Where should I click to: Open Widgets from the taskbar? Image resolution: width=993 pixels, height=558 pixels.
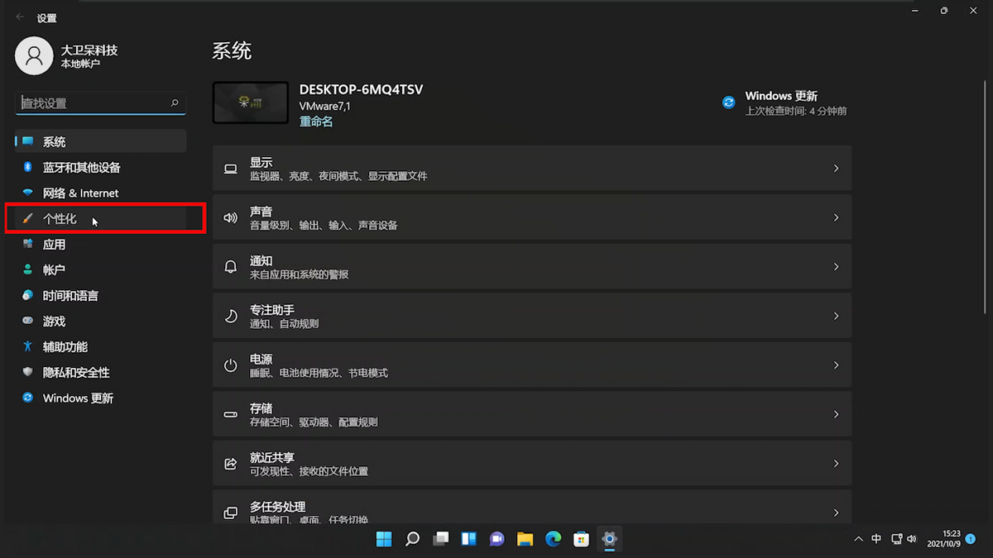click(468, 539)
